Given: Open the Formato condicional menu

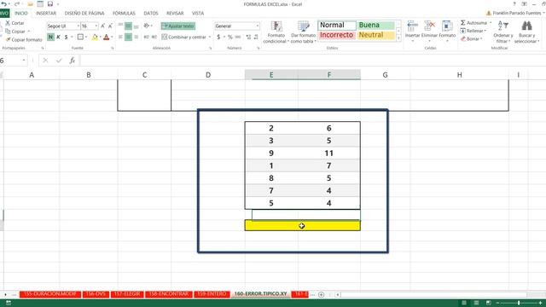Looking at the screenshot, I should click(x=276, y=32).
